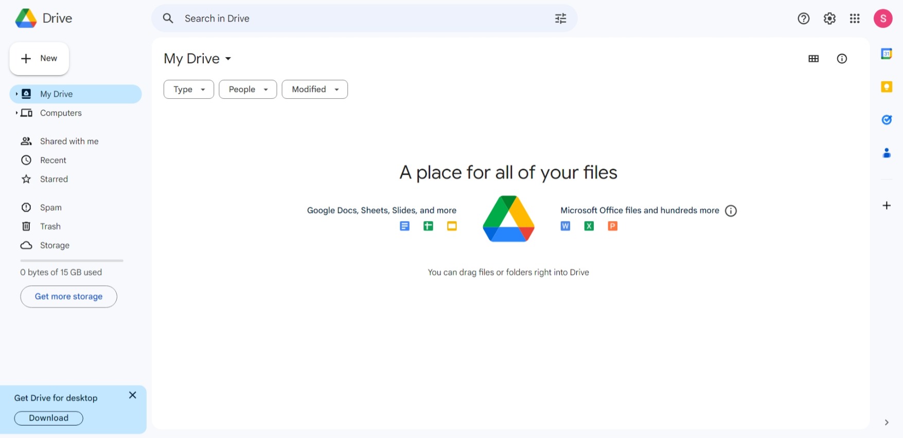Click the Microsoft Word icon

[x=565, y=226]
